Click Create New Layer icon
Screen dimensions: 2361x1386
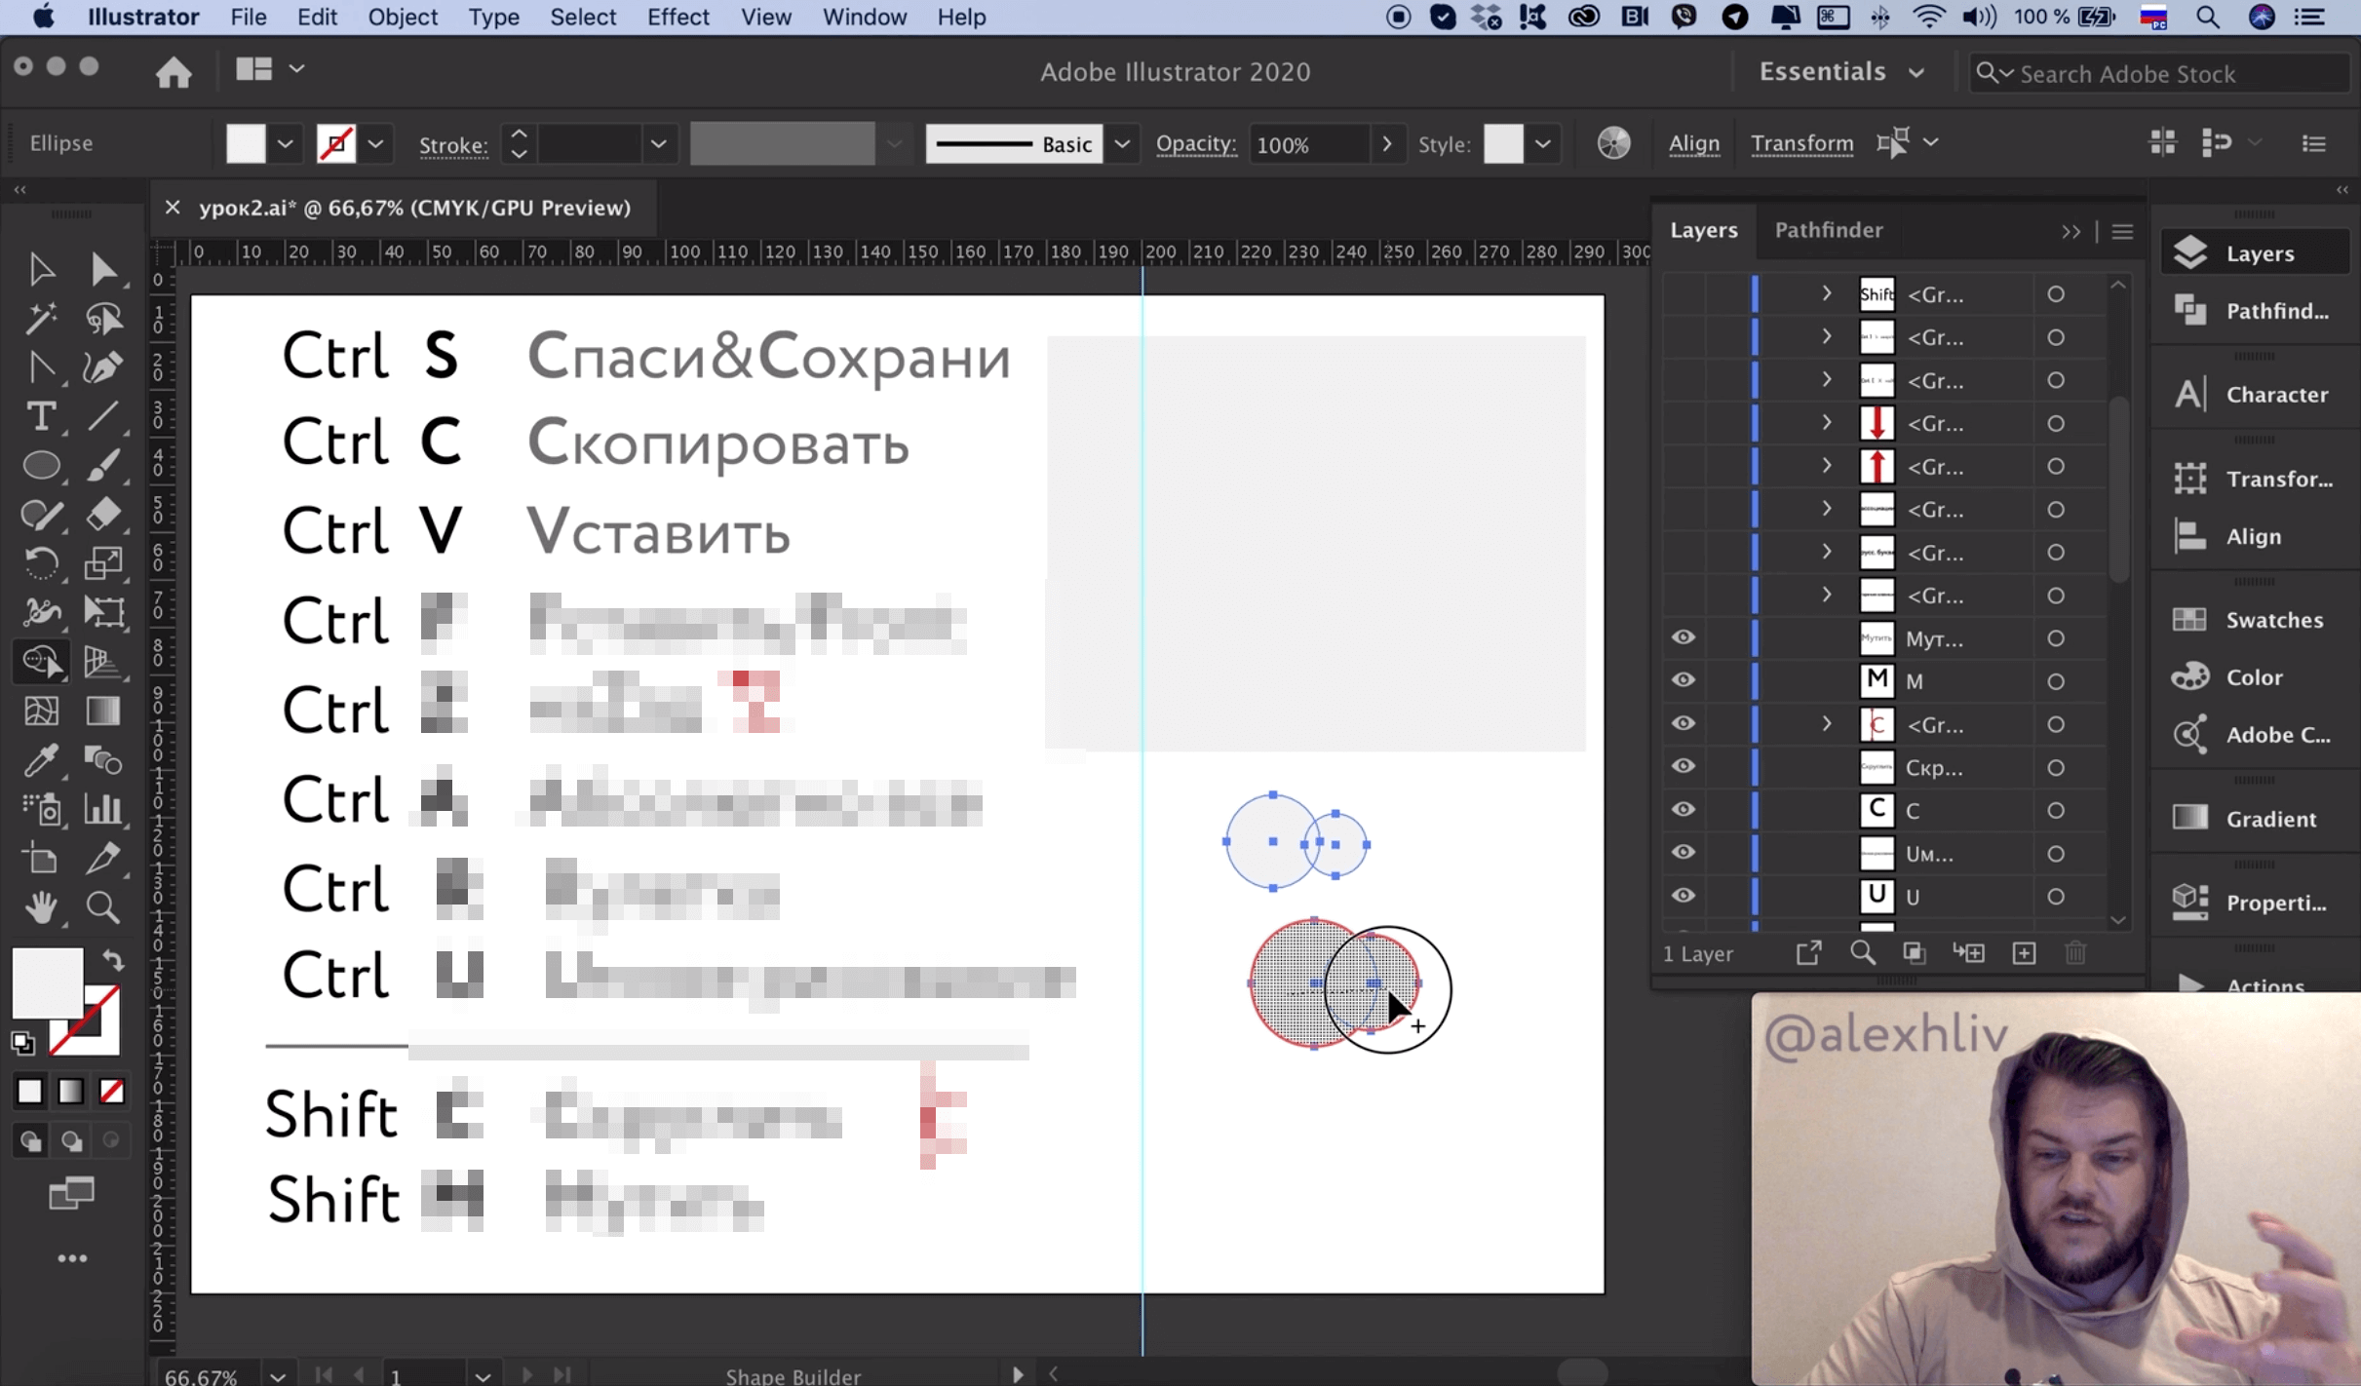coord(2024,953)
